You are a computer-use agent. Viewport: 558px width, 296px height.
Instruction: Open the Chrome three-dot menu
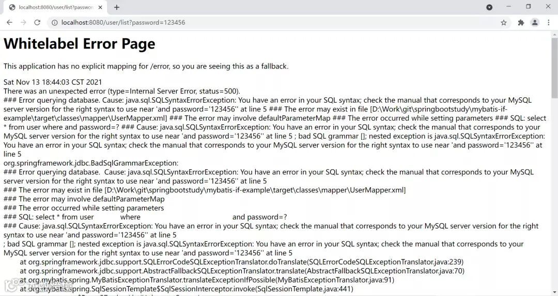pos(548,23)
